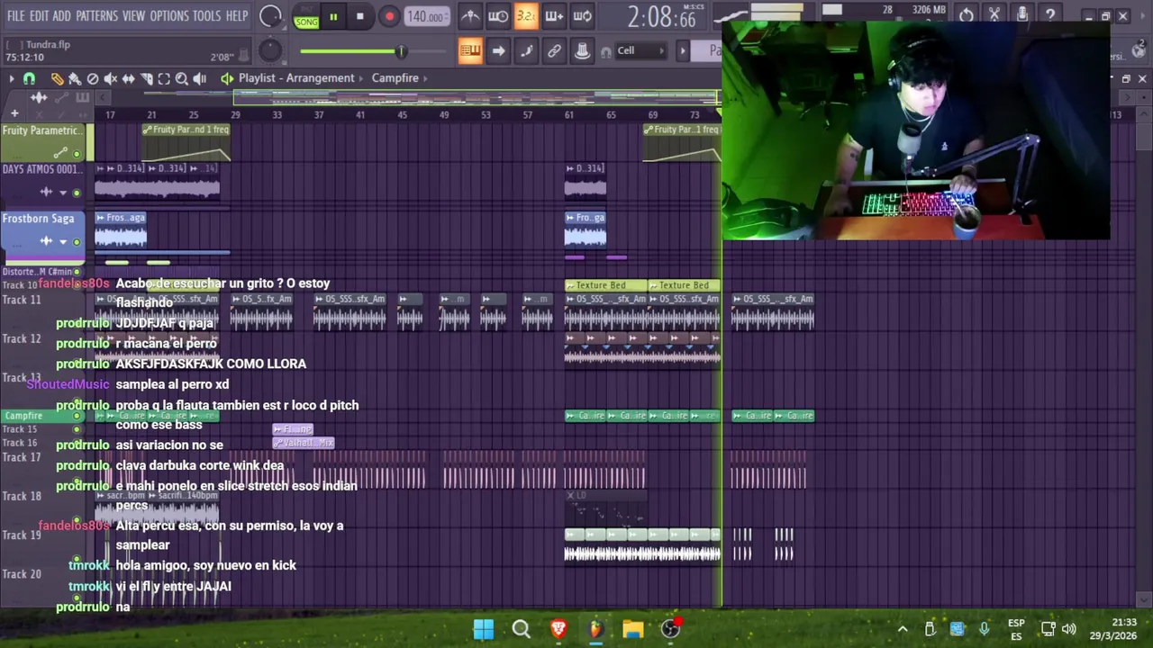Click the red record button

point(389,16)
